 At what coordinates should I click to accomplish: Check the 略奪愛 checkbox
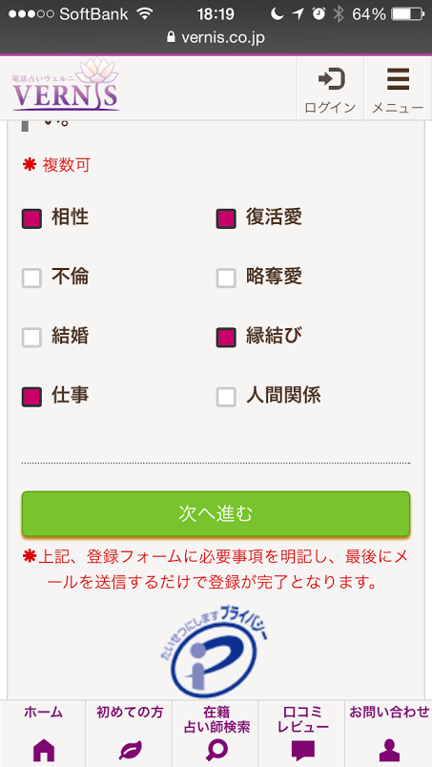(x=226, y=279)
